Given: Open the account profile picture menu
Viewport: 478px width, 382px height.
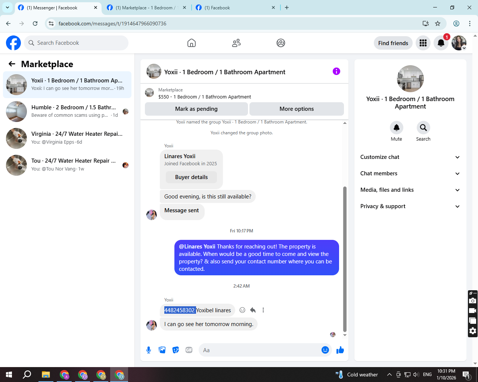Looking at the screenshot, I should [x=459, y=43].
